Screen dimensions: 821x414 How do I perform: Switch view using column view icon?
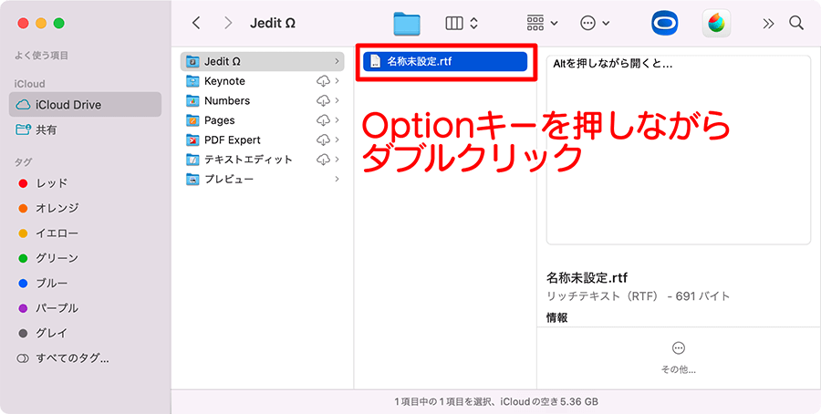click(454, 23)
